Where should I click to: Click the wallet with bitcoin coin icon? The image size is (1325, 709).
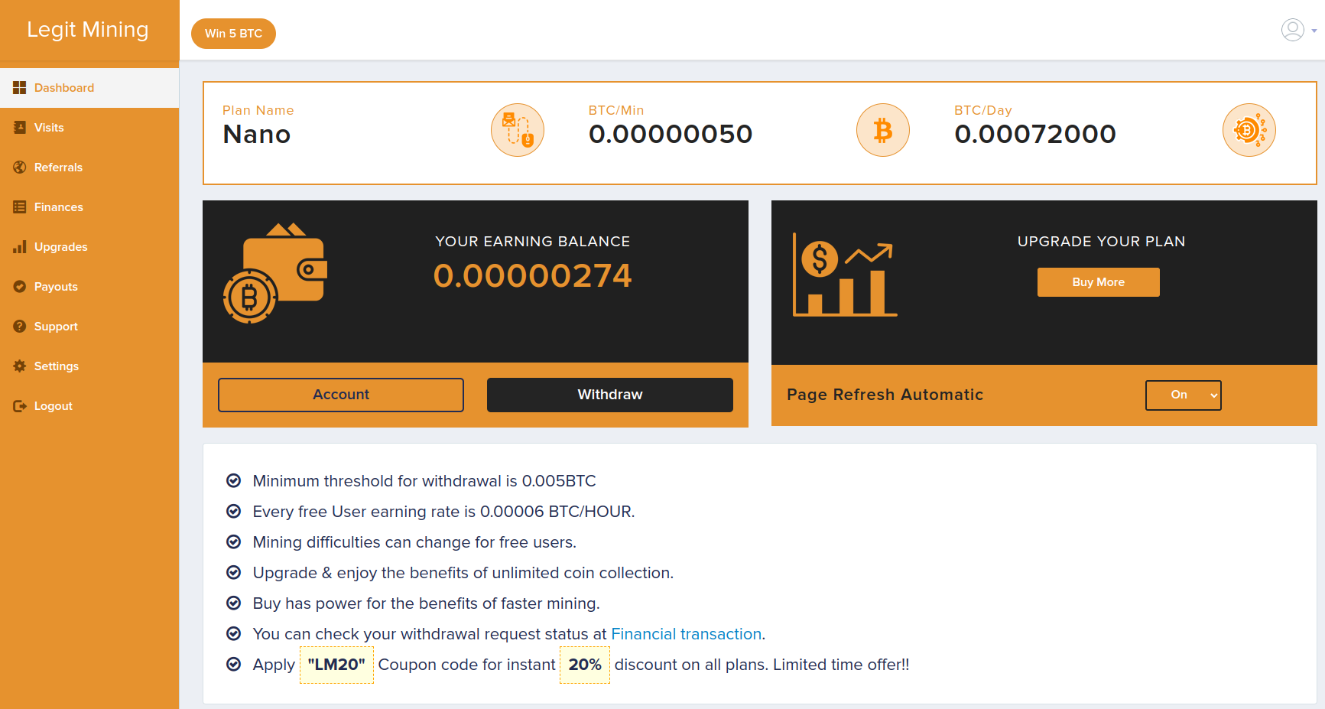click(275, 273)
